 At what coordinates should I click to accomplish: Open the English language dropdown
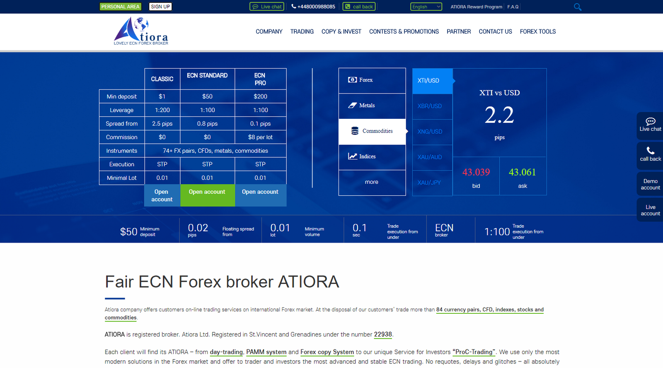coord(426,7)
